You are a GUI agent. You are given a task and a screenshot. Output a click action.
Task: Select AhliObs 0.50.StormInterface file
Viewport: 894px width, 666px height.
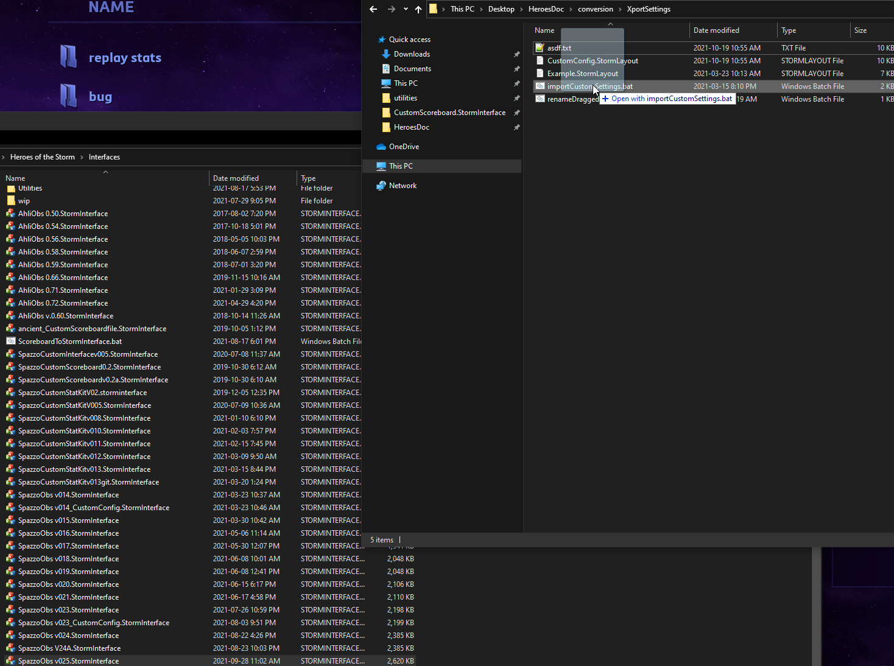(63, 214)
